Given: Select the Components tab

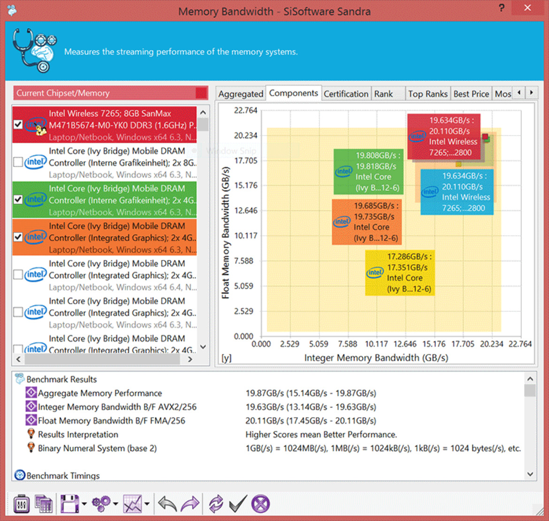Looking at the screenshot, I should (x=293, y=93).
